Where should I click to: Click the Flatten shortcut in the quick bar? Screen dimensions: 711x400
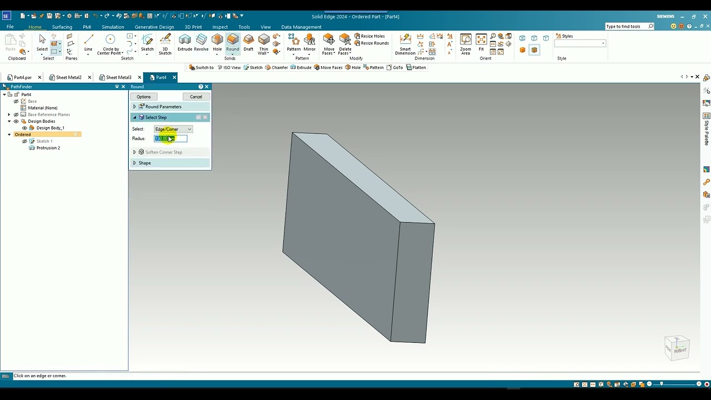(x=416, y=68)
